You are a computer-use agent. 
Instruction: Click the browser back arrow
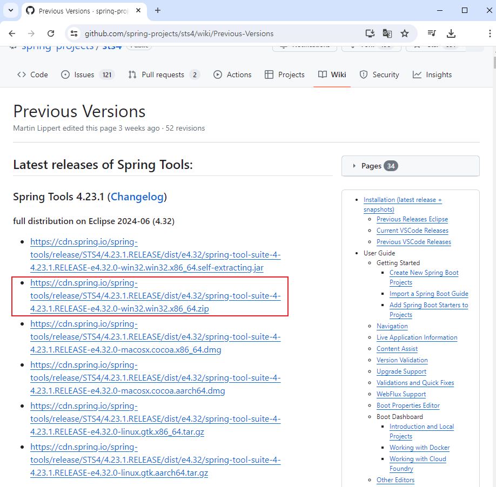point(12,33)
